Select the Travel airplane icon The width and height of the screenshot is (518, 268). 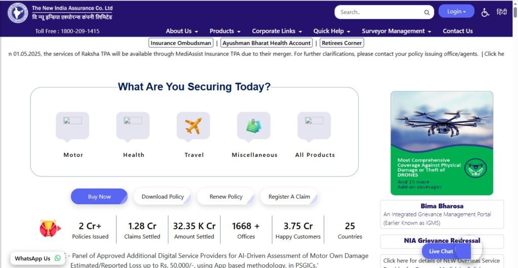tap(193, 126)
